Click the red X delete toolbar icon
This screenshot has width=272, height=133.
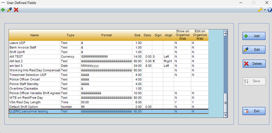[16, 10]
